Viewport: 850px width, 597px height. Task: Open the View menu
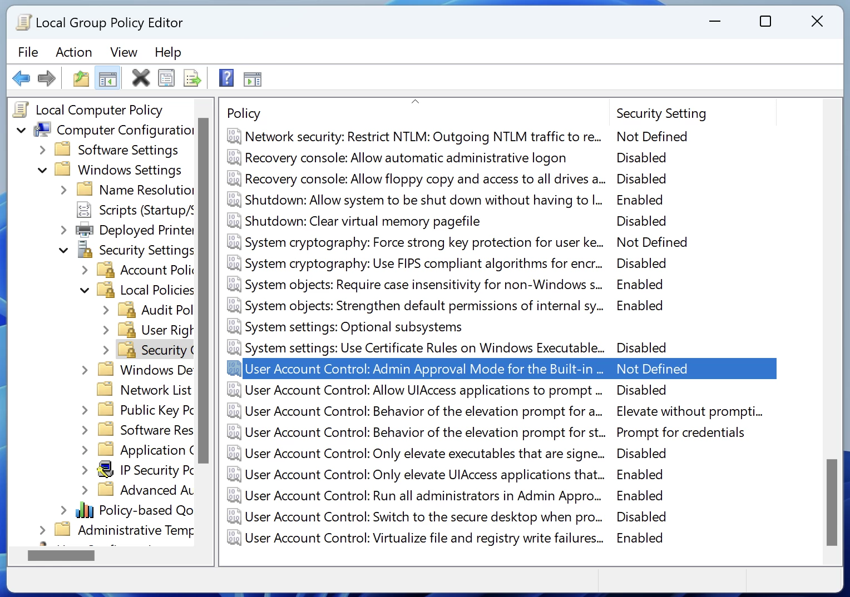click(123, 52)
